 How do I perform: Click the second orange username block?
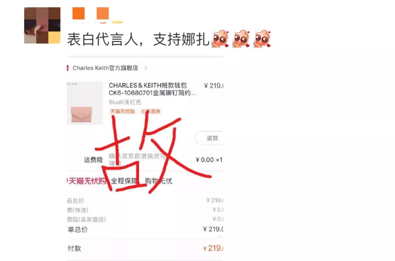point(103,13)
